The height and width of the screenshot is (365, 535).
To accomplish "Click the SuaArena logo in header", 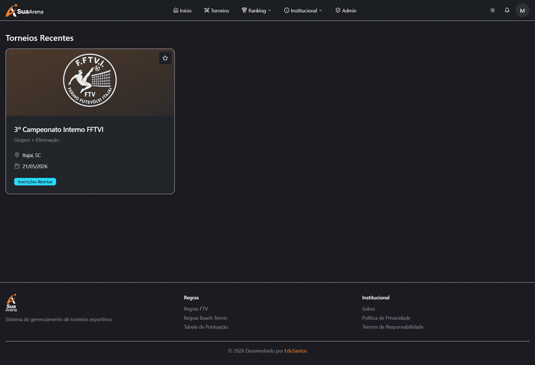I will point(25,10).
